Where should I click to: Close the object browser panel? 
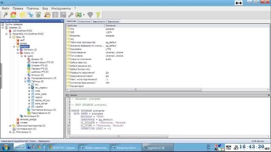pyautogui.click(x=62, y=21)
